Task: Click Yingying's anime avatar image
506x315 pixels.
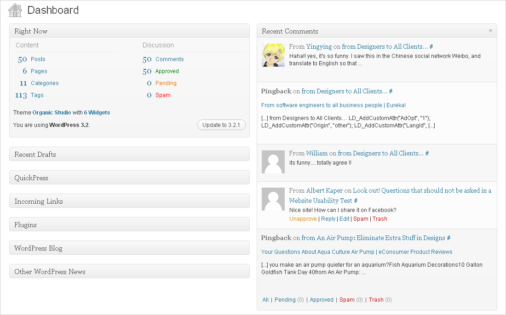Action: (x=273, y=55)
